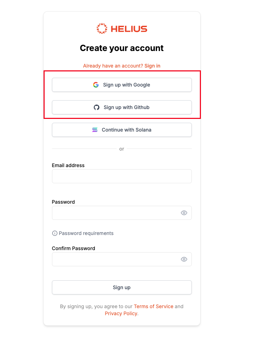255x337 pixels.
Task: Click the Email address field label
Action: tap(68, 165)
